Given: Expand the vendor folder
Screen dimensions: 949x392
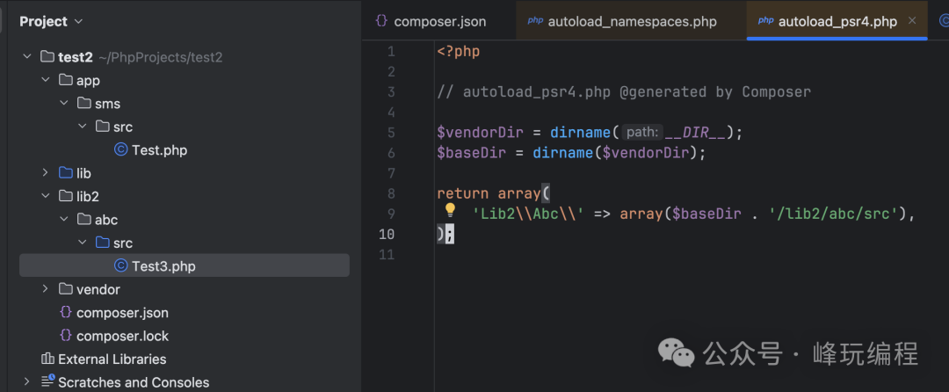Looking at the screenshot, I should pos(46,289).
